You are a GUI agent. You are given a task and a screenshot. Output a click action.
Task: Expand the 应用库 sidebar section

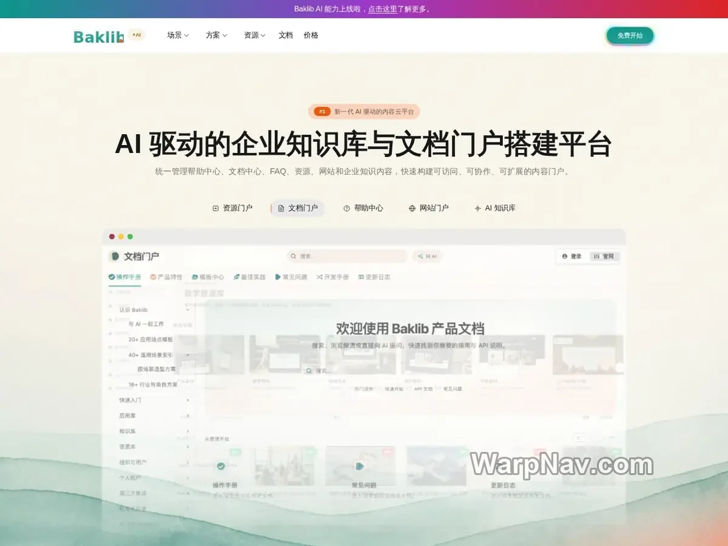point(188,416)
